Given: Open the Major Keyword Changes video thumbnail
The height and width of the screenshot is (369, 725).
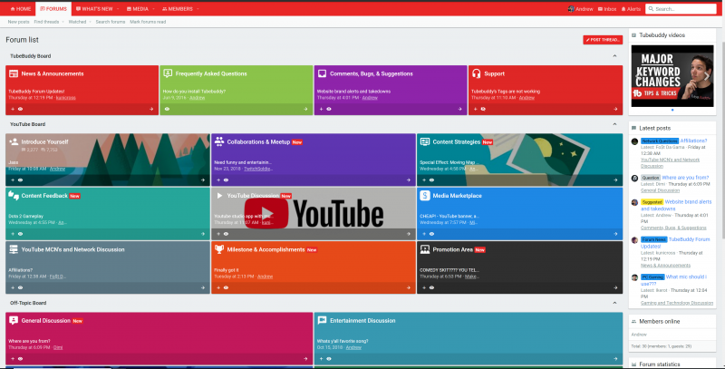Looking at the screenshot, I should 672,75.
